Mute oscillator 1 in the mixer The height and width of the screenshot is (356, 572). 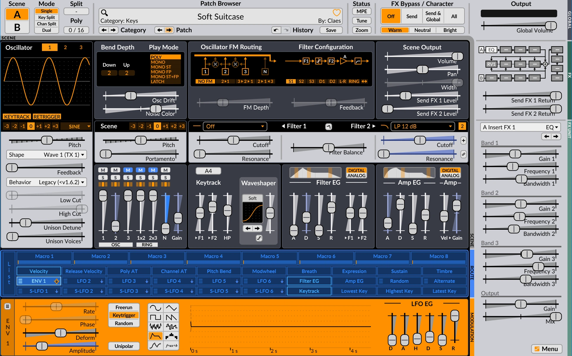pos(103,170)
